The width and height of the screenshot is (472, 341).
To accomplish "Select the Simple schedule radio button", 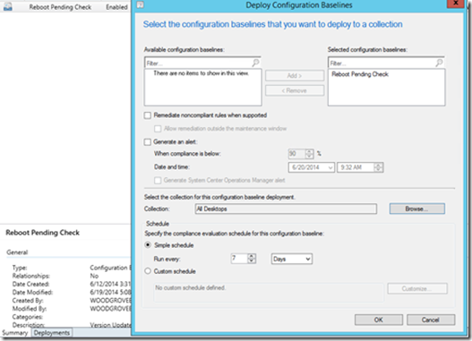I will pyautogui.click(x=148, y=245).
